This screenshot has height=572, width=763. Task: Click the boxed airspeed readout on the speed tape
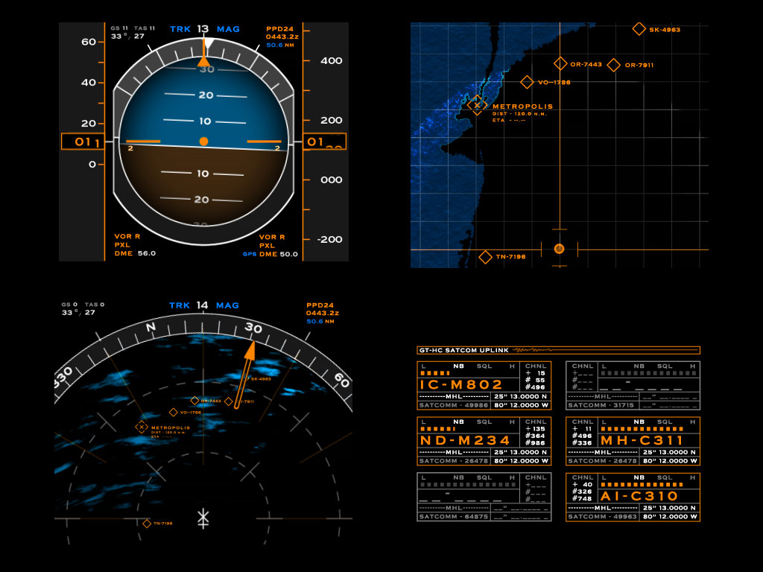click(x=83, y=142)
